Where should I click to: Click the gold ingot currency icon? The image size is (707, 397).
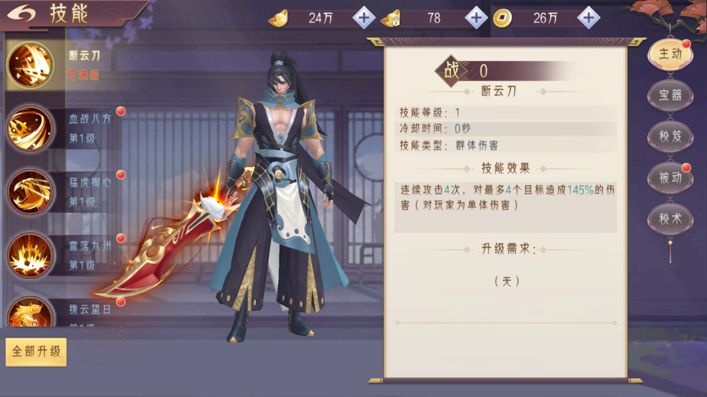tap(278, 18)
